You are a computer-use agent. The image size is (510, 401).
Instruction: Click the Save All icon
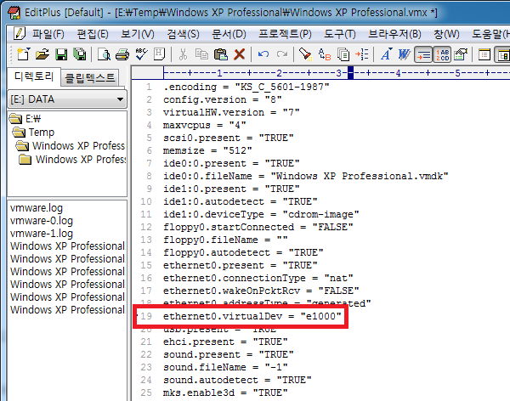click(79, 54)
